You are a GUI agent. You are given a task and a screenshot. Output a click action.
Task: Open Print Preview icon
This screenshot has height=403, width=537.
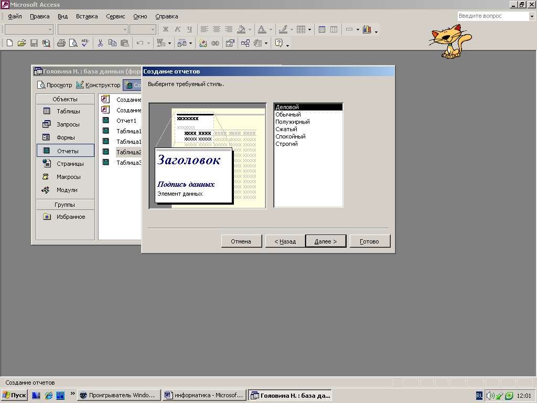pyautogui.click(x=73, y=43)
